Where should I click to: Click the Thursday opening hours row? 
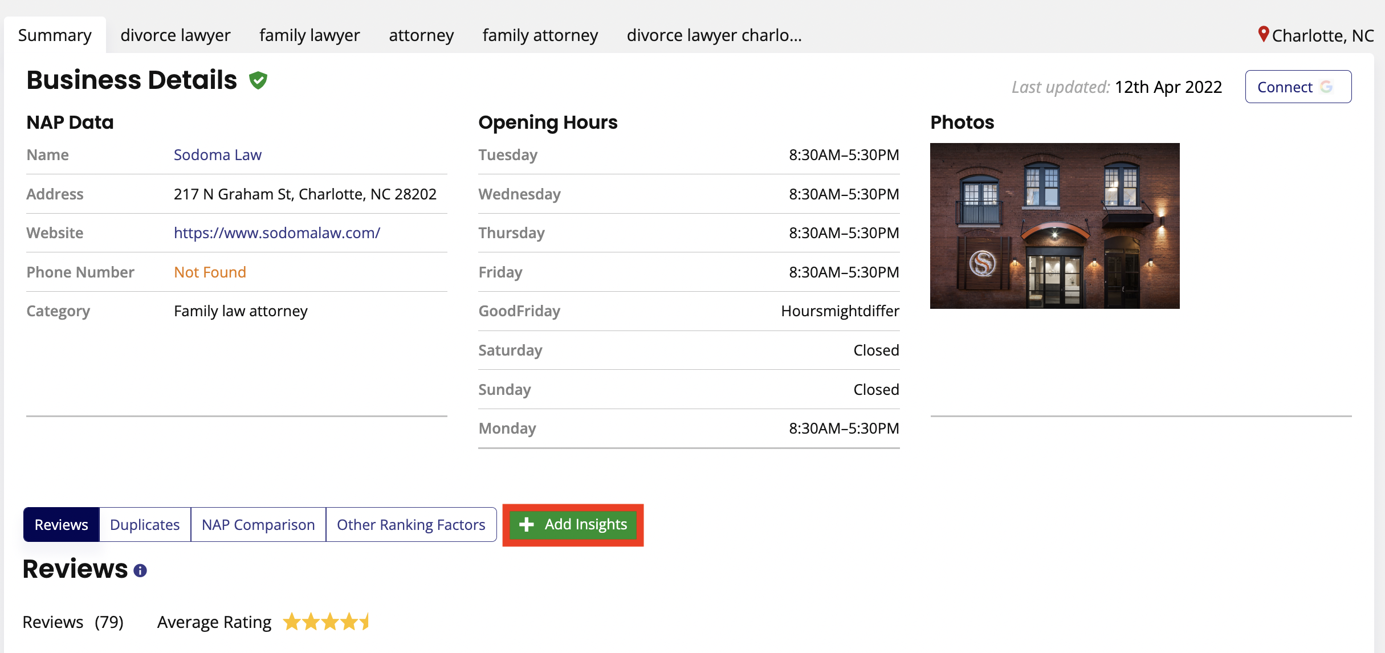(x=689, y=233)
